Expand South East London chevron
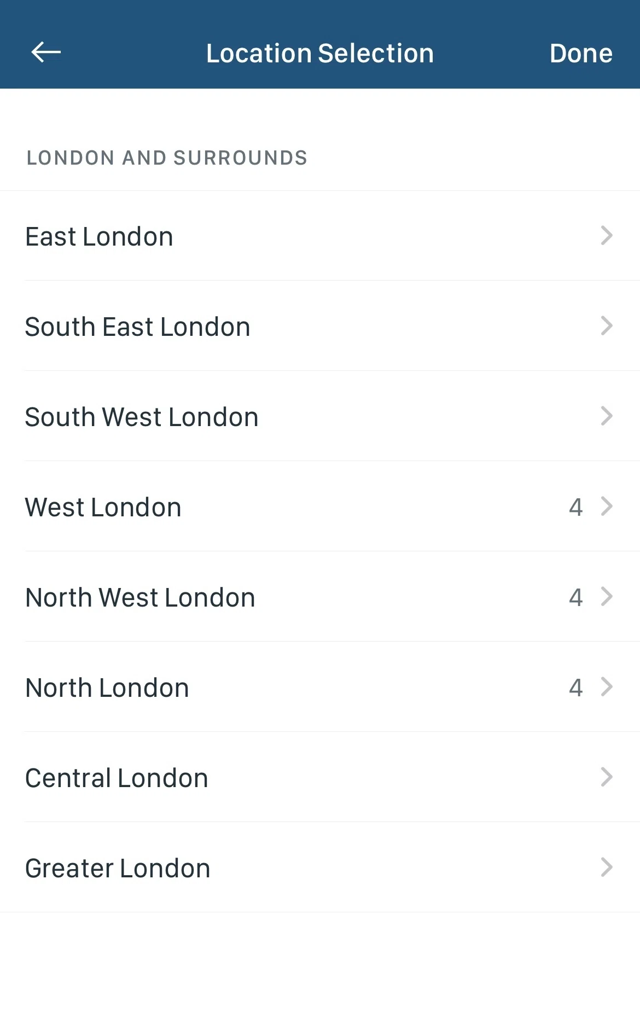This screenshot has width=640, height=1019. tap(606, 326)
